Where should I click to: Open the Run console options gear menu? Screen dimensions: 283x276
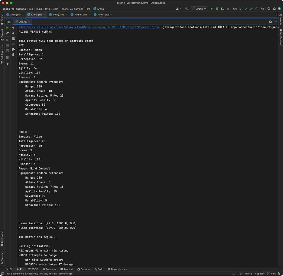[x=270, y=22]
